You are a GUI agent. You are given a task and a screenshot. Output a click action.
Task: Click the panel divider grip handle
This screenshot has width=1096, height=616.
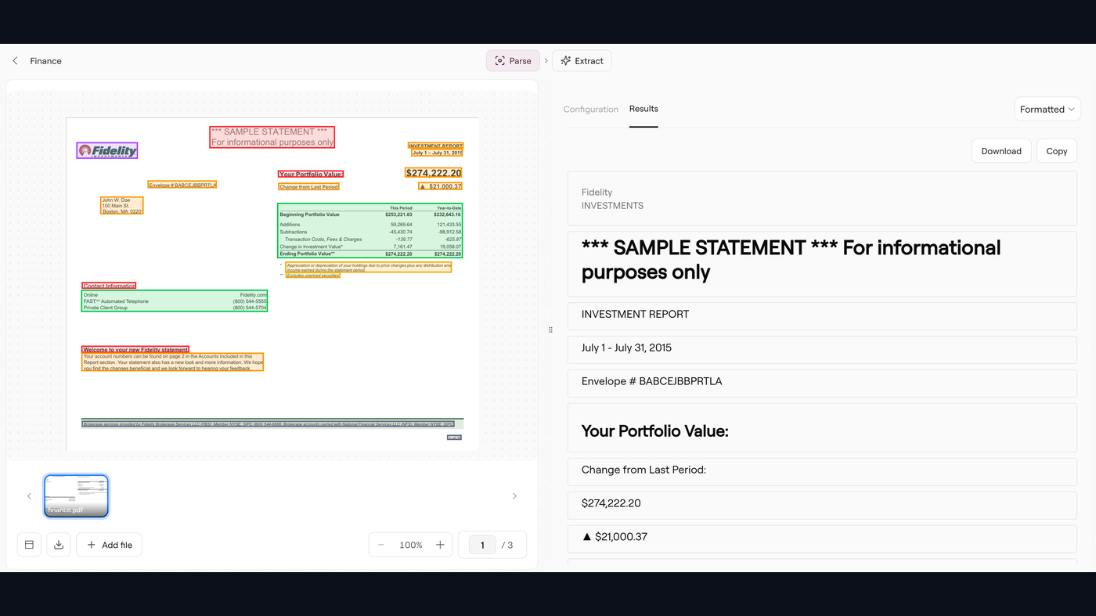550,330
